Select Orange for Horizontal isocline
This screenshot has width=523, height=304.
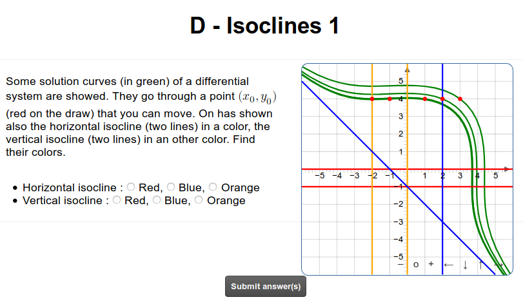pos(213,187)
